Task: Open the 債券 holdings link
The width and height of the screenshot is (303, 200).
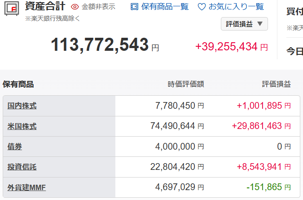Action: pyautogui.click(x=15, y=147)
